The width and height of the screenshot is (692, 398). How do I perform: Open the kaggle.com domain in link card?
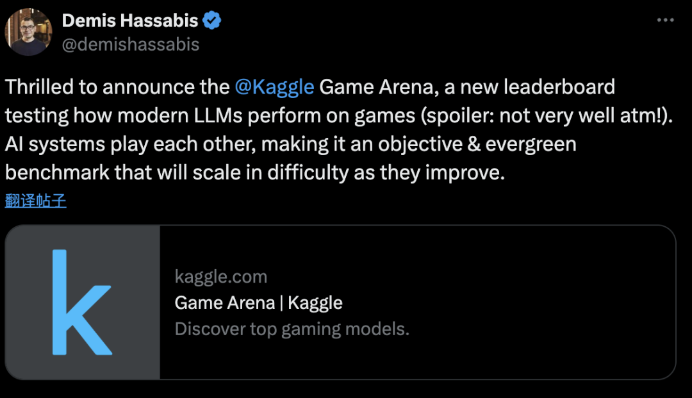coord(220,277)
